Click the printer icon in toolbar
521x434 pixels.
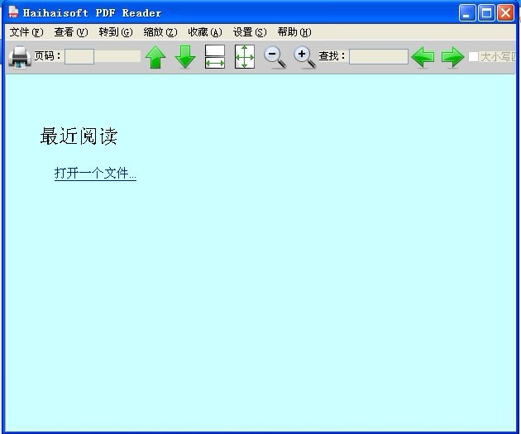pos(20,57)
